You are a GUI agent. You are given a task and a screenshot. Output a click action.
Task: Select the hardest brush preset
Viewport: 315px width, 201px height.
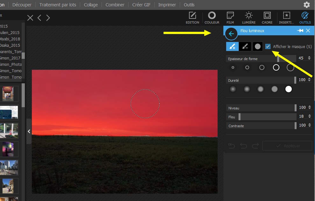point(289,89)
